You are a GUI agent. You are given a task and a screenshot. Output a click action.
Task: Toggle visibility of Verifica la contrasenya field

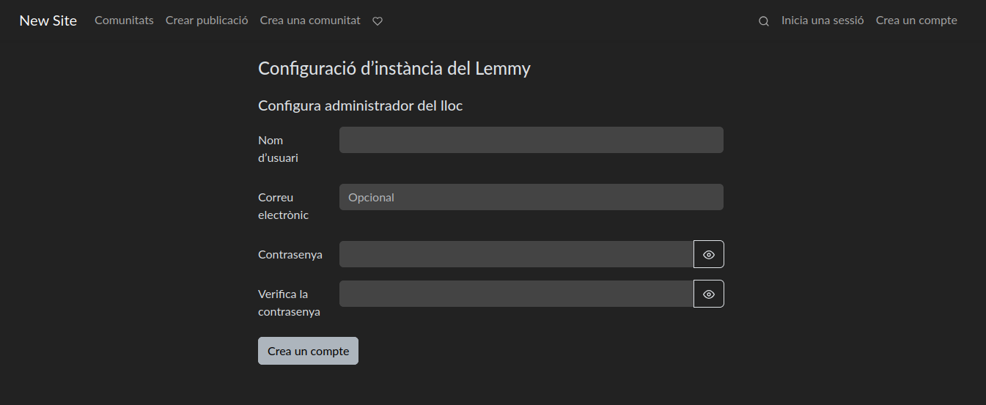pyautogui.click(x=708, y=294)
